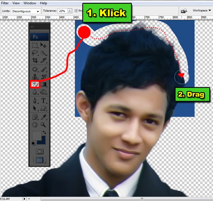This screenshot has width=213, height=201.
Task: Change the screen mode
Action: pyautogui.click(x=40, y=160)
